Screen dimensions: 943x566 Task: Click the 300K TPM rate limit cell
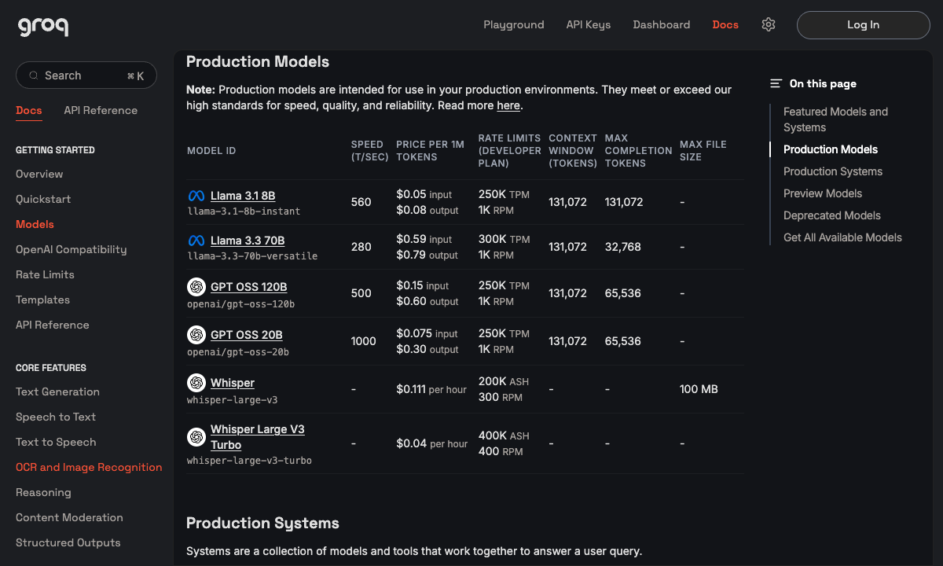pyautogui.click(x=505, y=239)
